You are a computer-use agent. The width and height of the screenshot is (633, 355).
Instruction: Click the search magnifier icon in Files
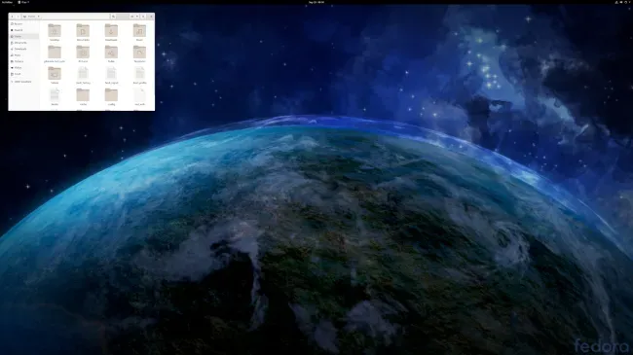tap(113, 17)
